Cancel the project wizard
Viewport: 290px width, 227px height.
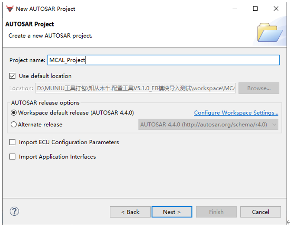261,212
